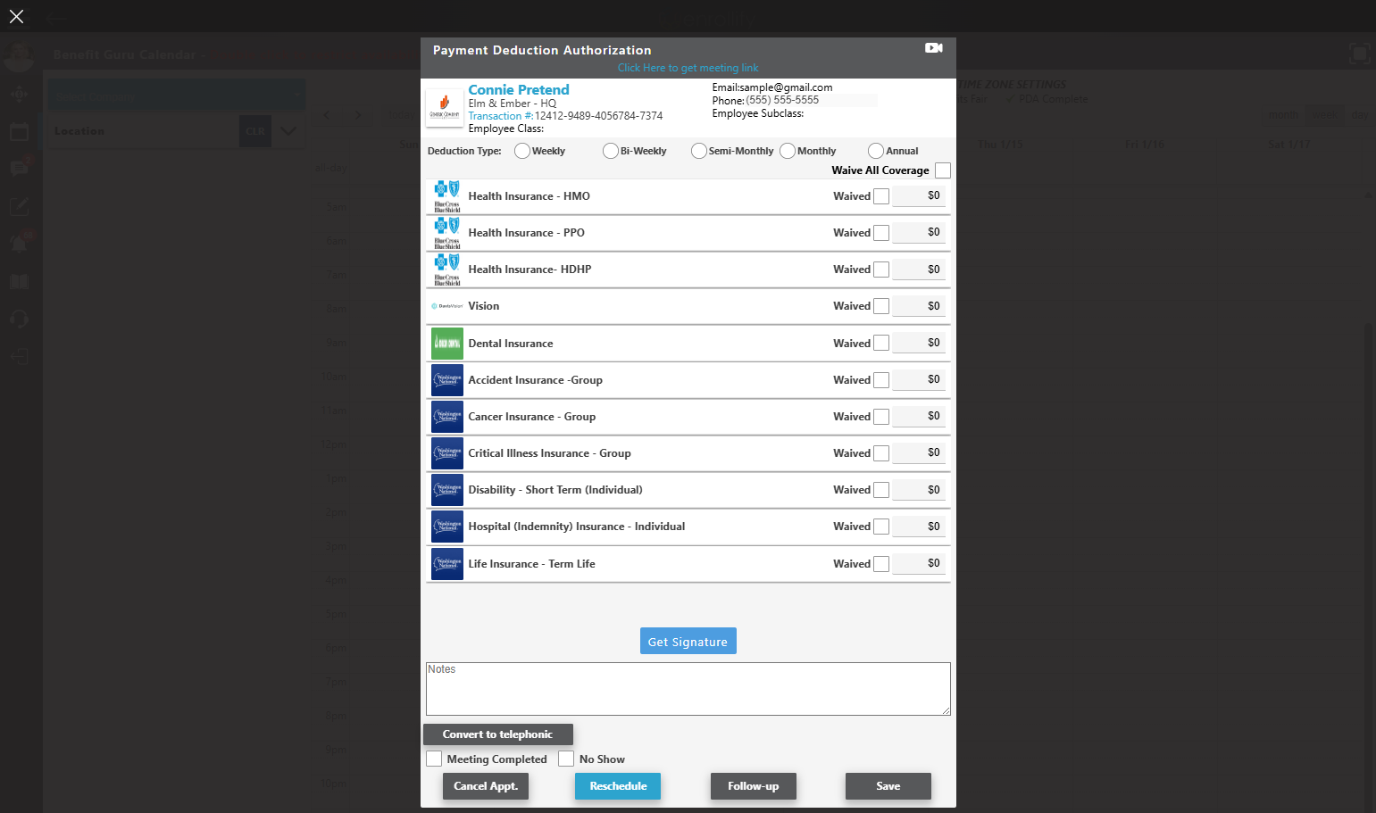The width and height of the screenshot is (1376, 813).
Task: Check the Waive All Coverage box
Action: [943, 170]
